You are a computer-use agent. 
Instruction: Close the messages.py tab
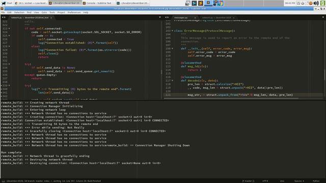click(x=195, y=18)
